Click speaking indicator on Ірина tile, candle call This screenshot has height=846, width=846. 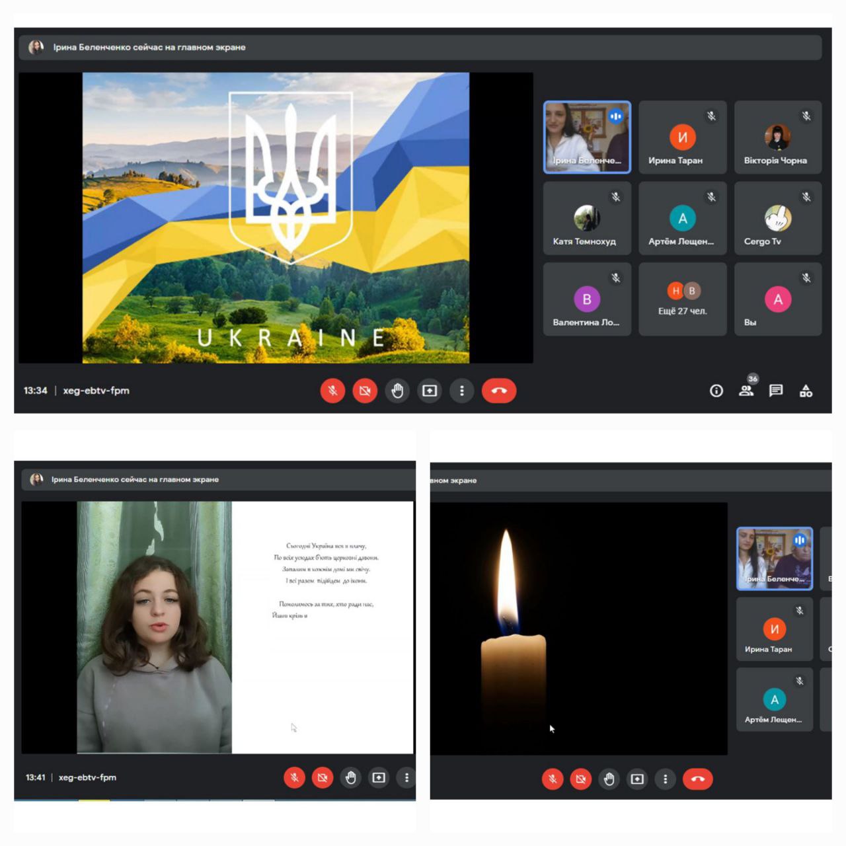pyautogui.click(x=800, y=540)
